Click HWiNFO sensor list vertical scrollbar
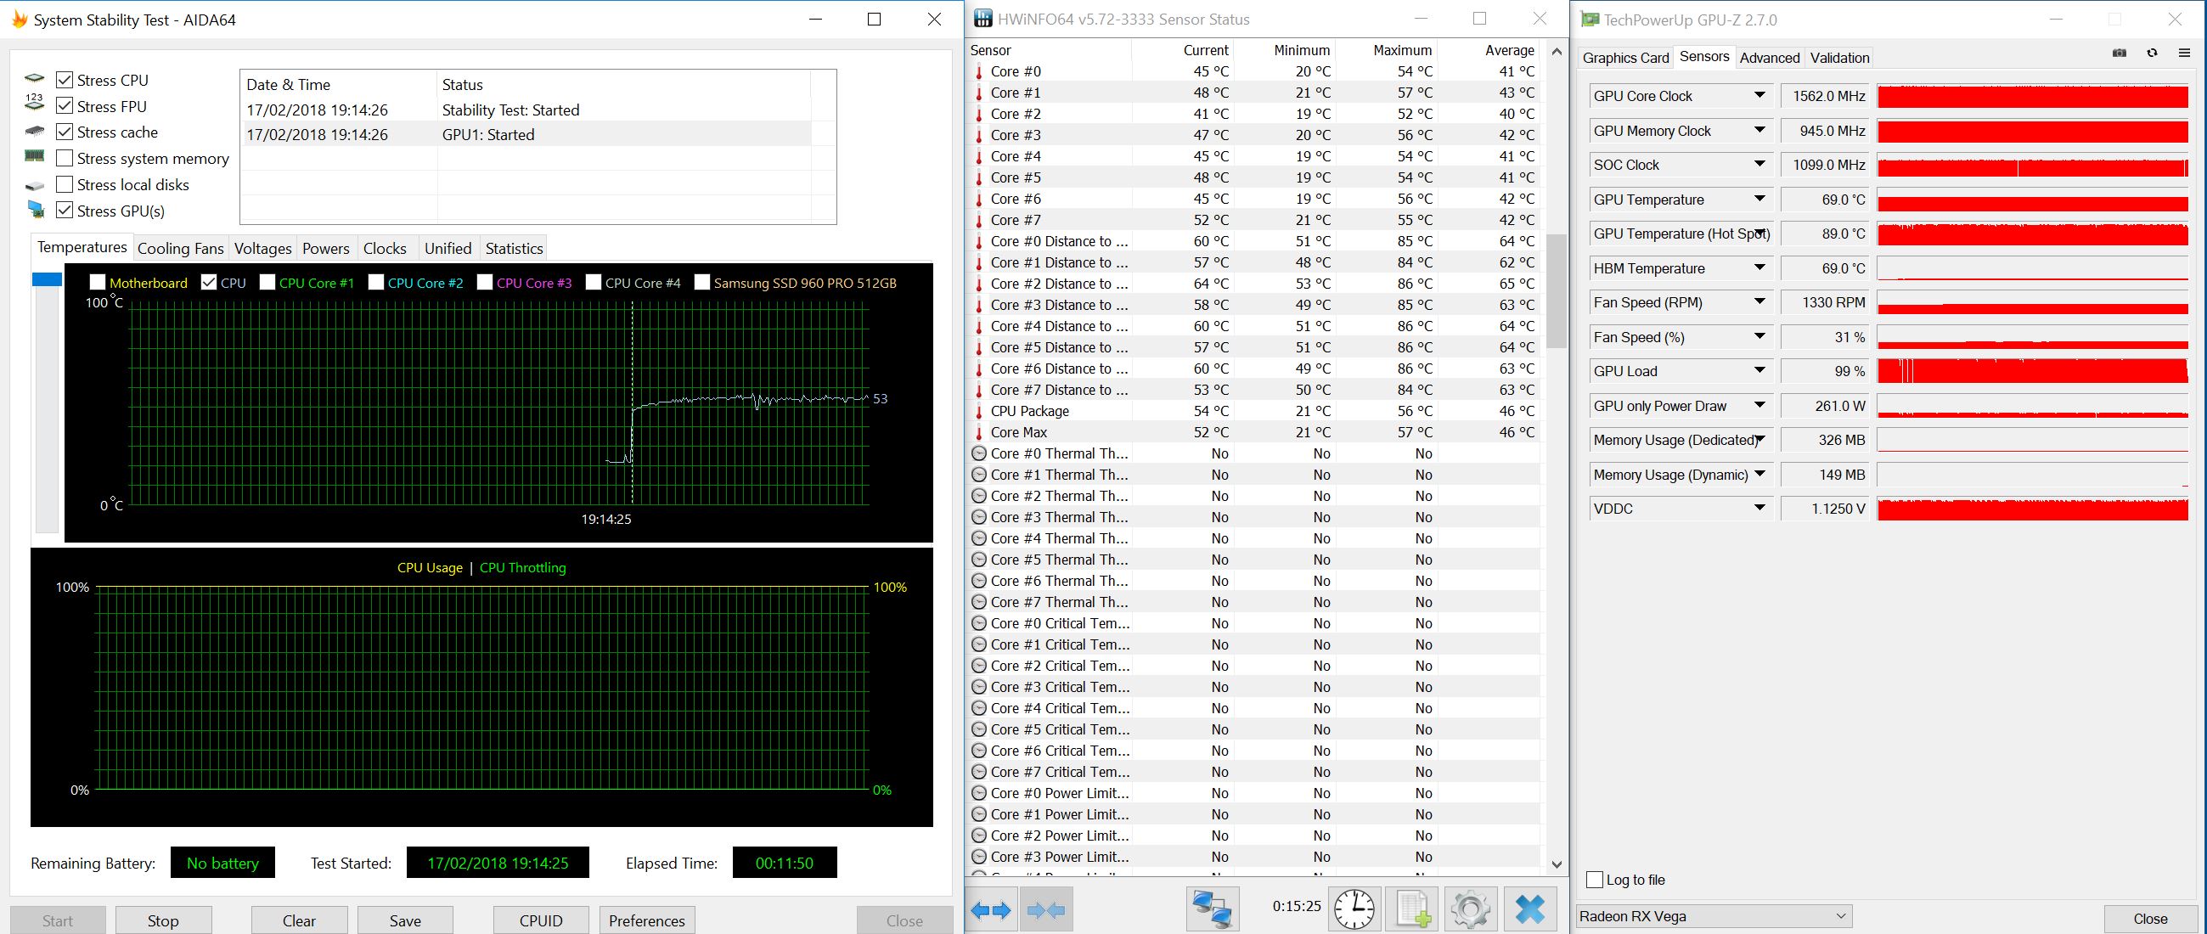2207x934 pixels. coord(1557,291)
